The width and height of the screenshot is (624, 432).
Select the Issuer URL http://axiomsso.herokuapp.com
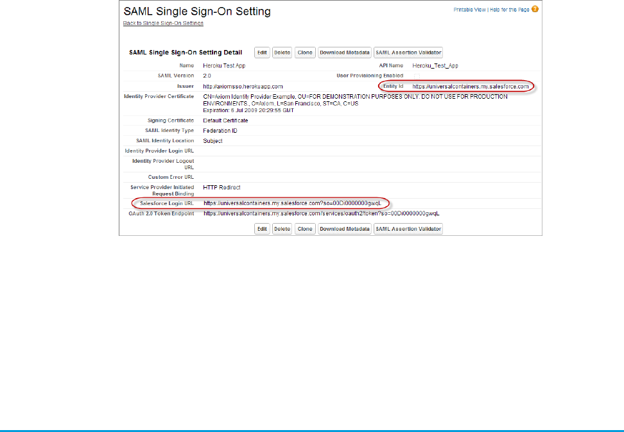coord(243,87)
